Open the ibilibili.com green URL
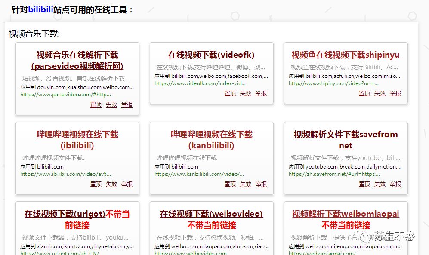 pyautogui.click(x=66, y=174)
